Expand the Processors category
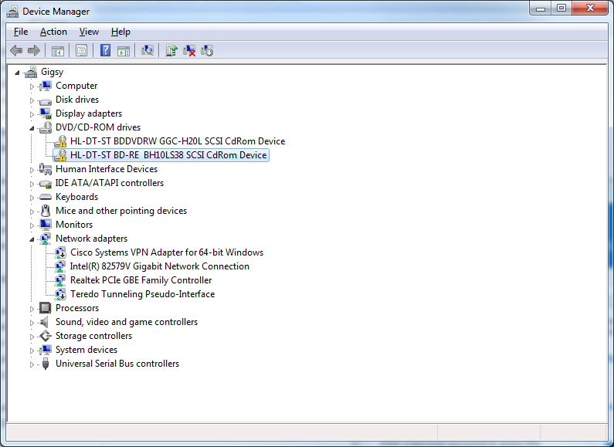This screenshot has height=447, width=614. pyautogui.click(x=32, y=309)
